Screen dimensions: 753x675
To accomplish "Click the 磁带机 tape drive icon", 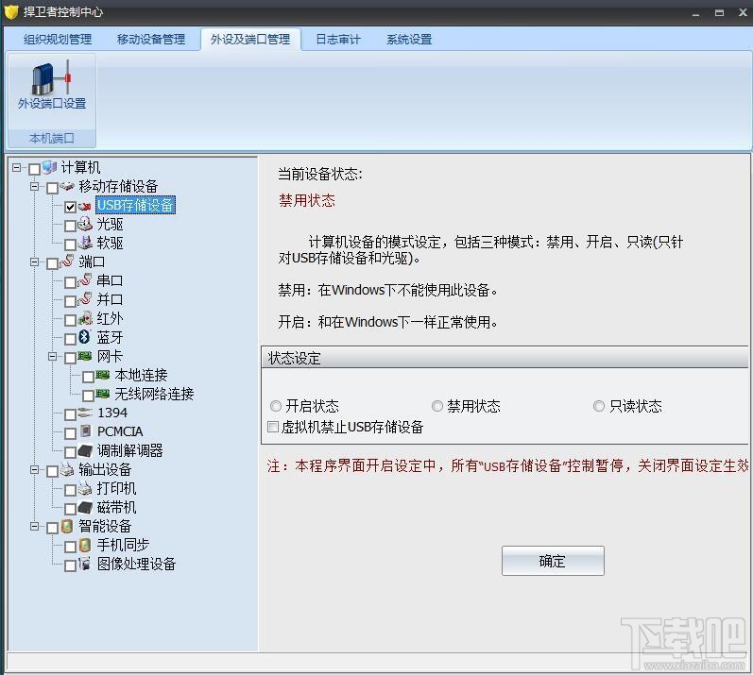I will tap(85, 507).
